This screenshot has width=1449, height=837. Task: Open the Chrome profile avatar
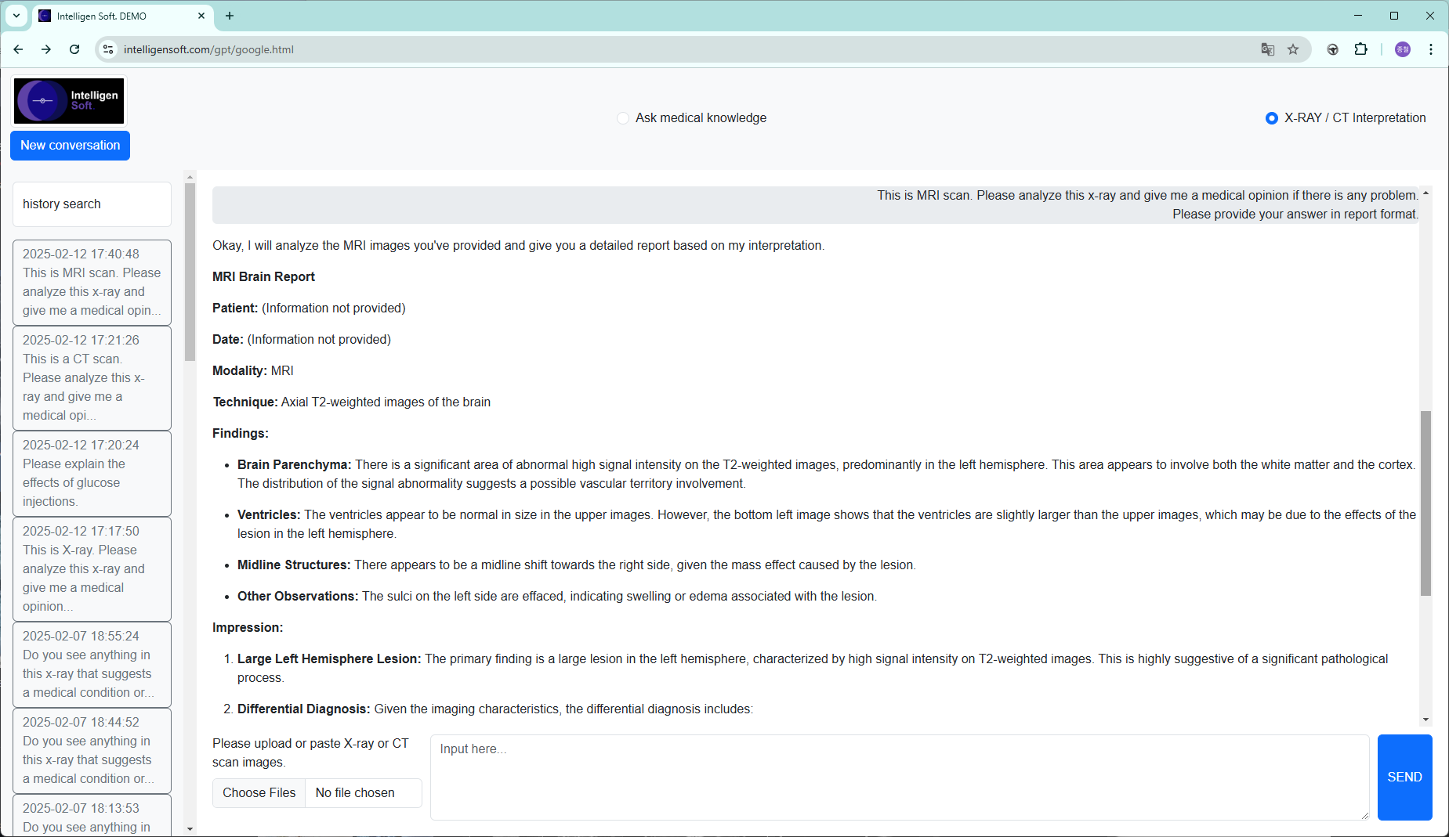coord(1403,49)
